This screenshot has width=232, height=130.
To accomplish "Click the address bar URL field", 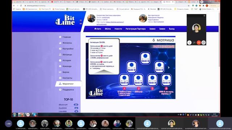I will (x=106, y=6).
